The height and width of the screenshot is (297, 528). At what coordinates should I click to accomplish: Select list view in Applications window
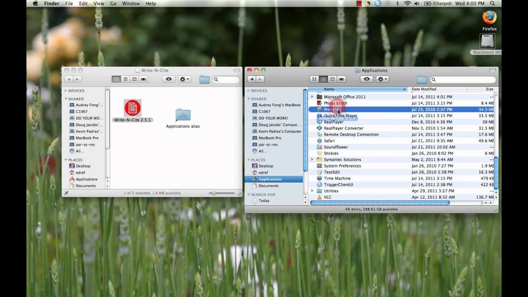click(323, 79)
